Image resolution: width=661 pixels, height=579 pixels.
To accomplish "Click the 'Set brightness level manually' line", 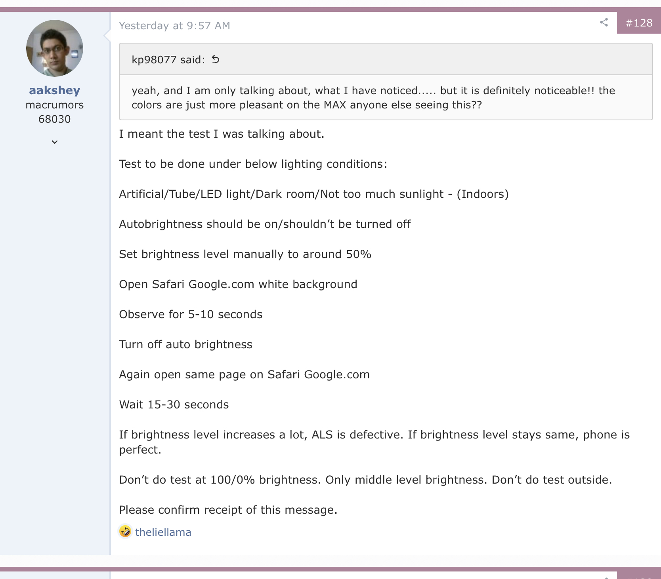I will [245, 254].
